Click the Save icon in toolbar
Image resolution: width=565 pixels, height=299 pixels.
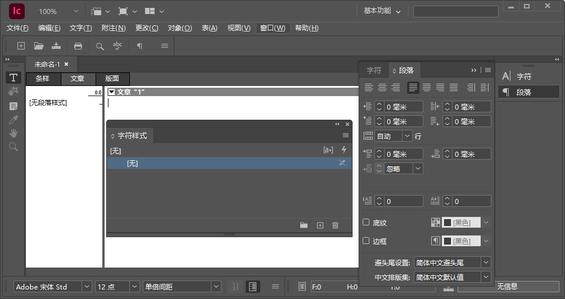click(56, 46)
